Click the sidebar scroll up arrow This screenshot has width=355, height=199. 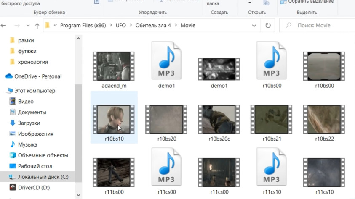pos(78,39)
